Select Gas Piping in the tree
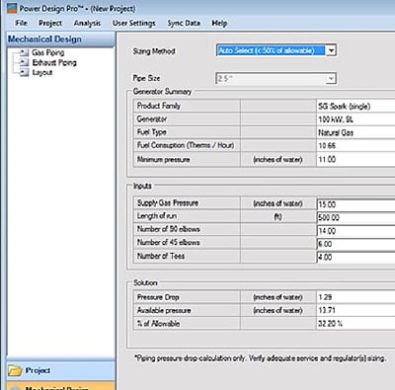Image resolution: width=395 pixels, height=390 pixels. click(x=48, y=52)
